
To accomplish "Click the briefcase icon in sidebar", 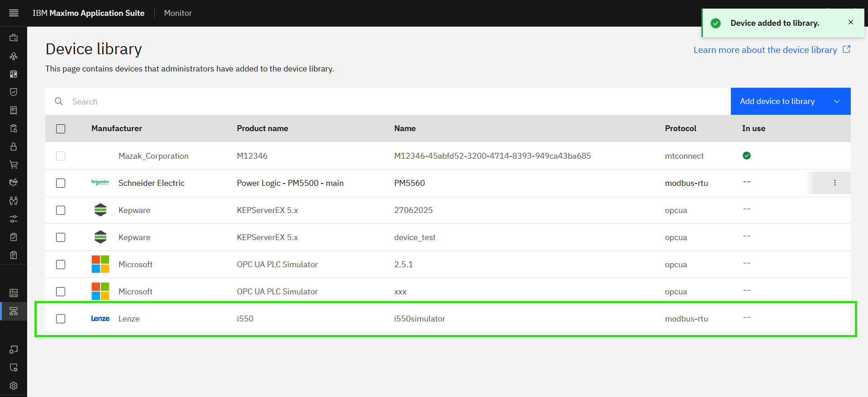I will coord(14,38).
